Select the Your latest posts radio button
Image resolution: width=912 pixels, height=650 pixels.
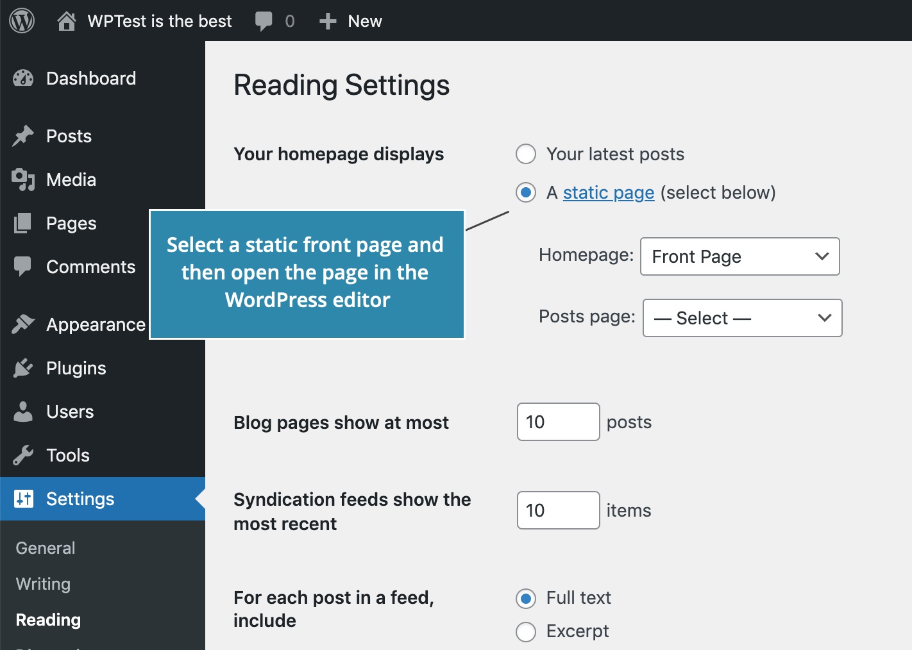526,154
